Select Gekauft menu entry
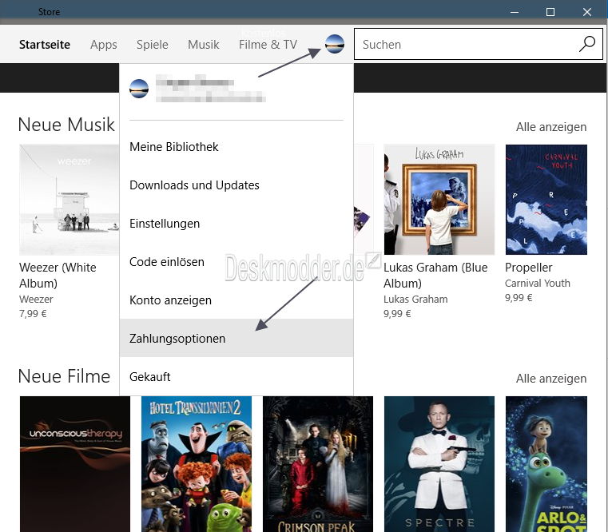The width and height of the screenshot is (608, 532). click(x=236, y=376)
